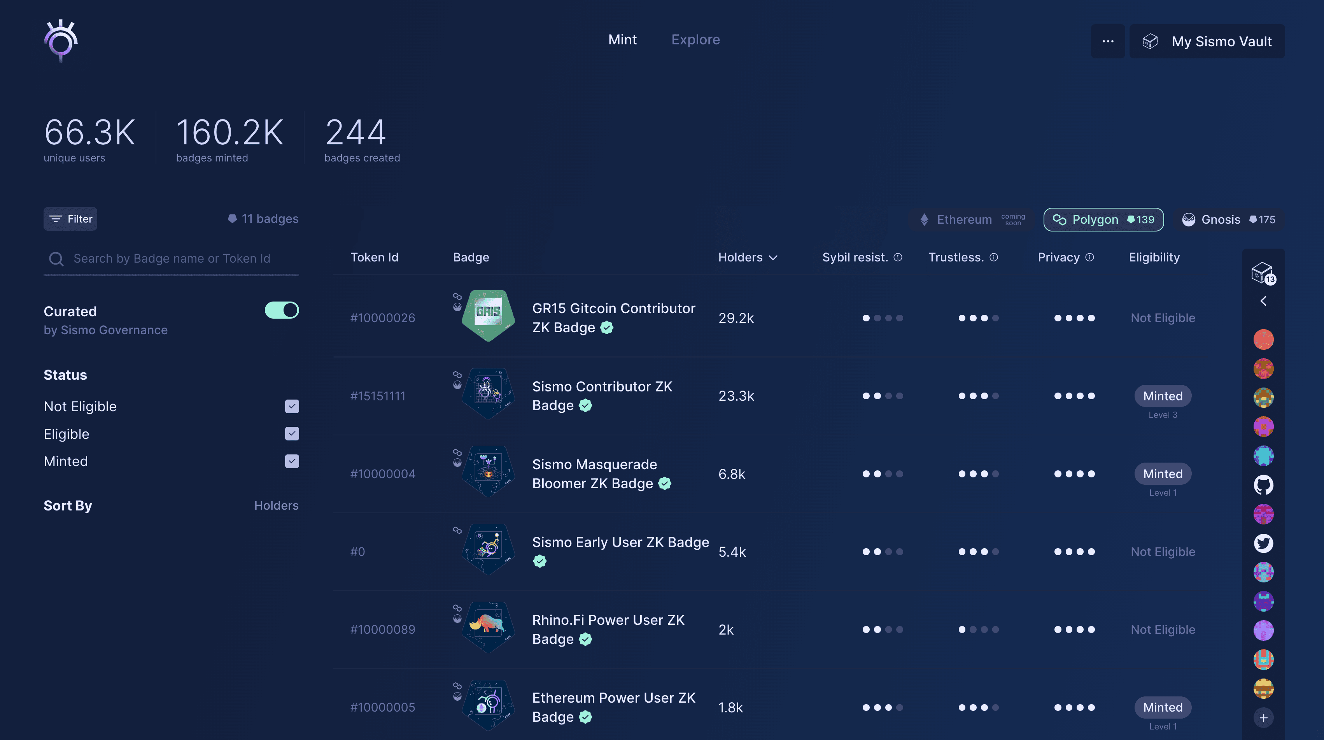
Task: Select the Polygon network tab
Action: point(1103,219)
